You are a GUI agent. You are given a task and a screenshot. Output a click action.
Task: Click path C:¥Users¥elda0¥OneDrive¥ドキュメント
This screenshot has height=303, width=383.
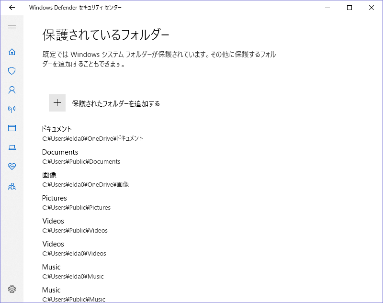(92, 139)
